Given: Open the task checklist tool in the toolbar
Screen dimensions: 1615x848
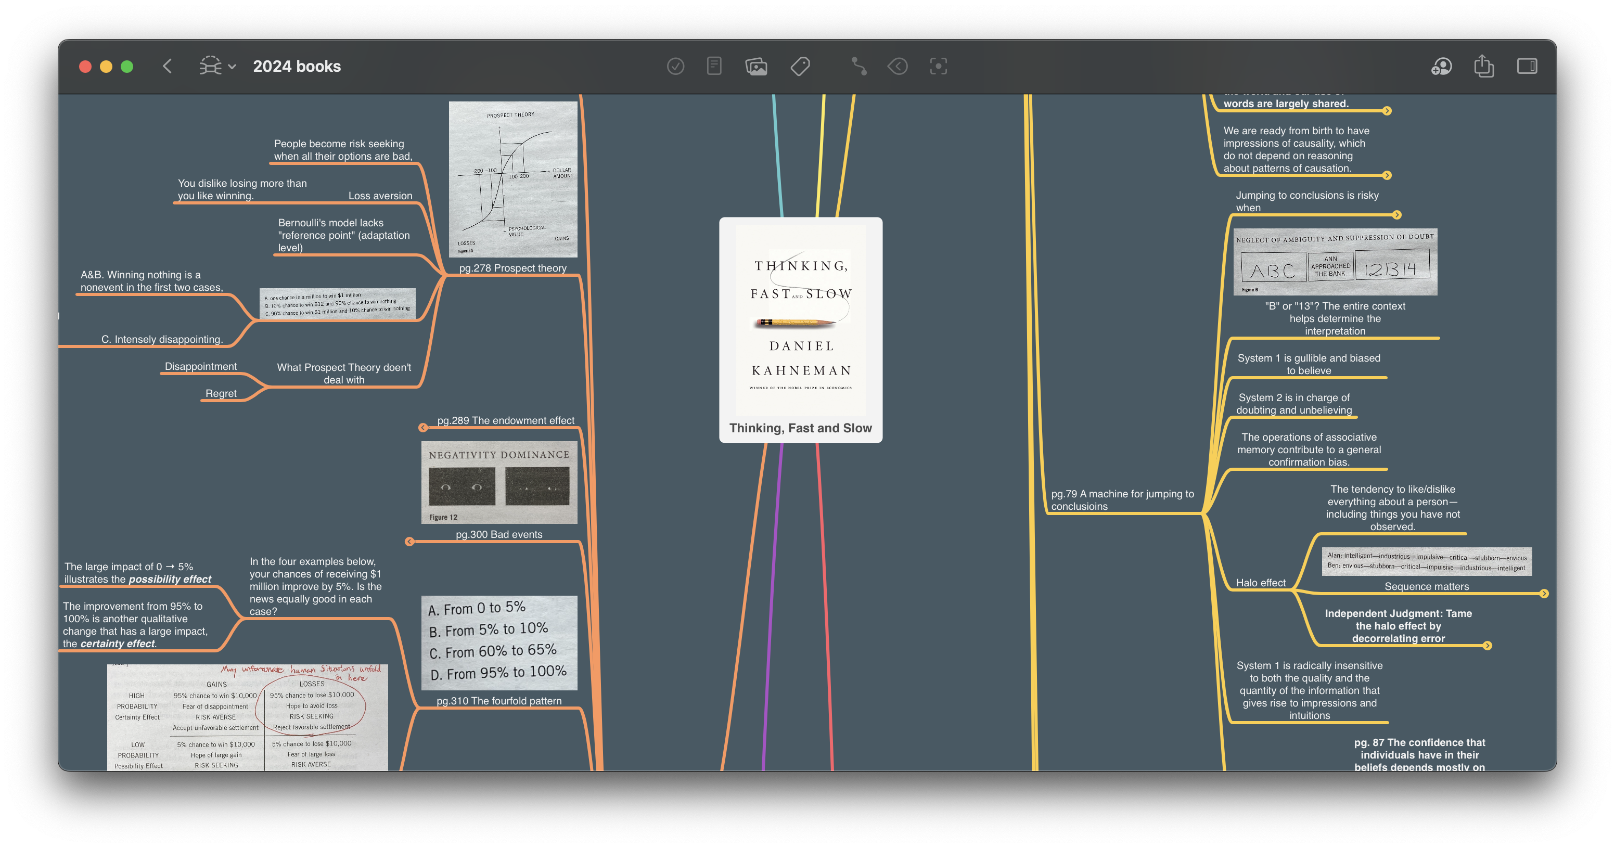Looking at the screenshot, I should click(x=676, y=66).
